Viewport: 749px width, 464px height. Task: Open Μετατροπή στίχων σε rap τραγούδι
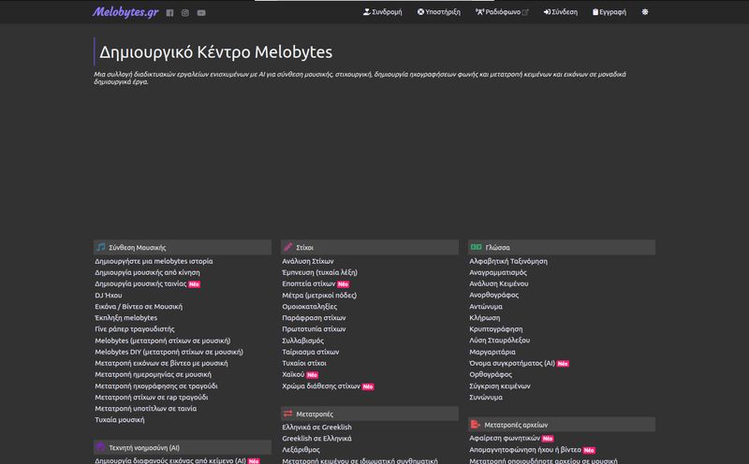[151, 398]
